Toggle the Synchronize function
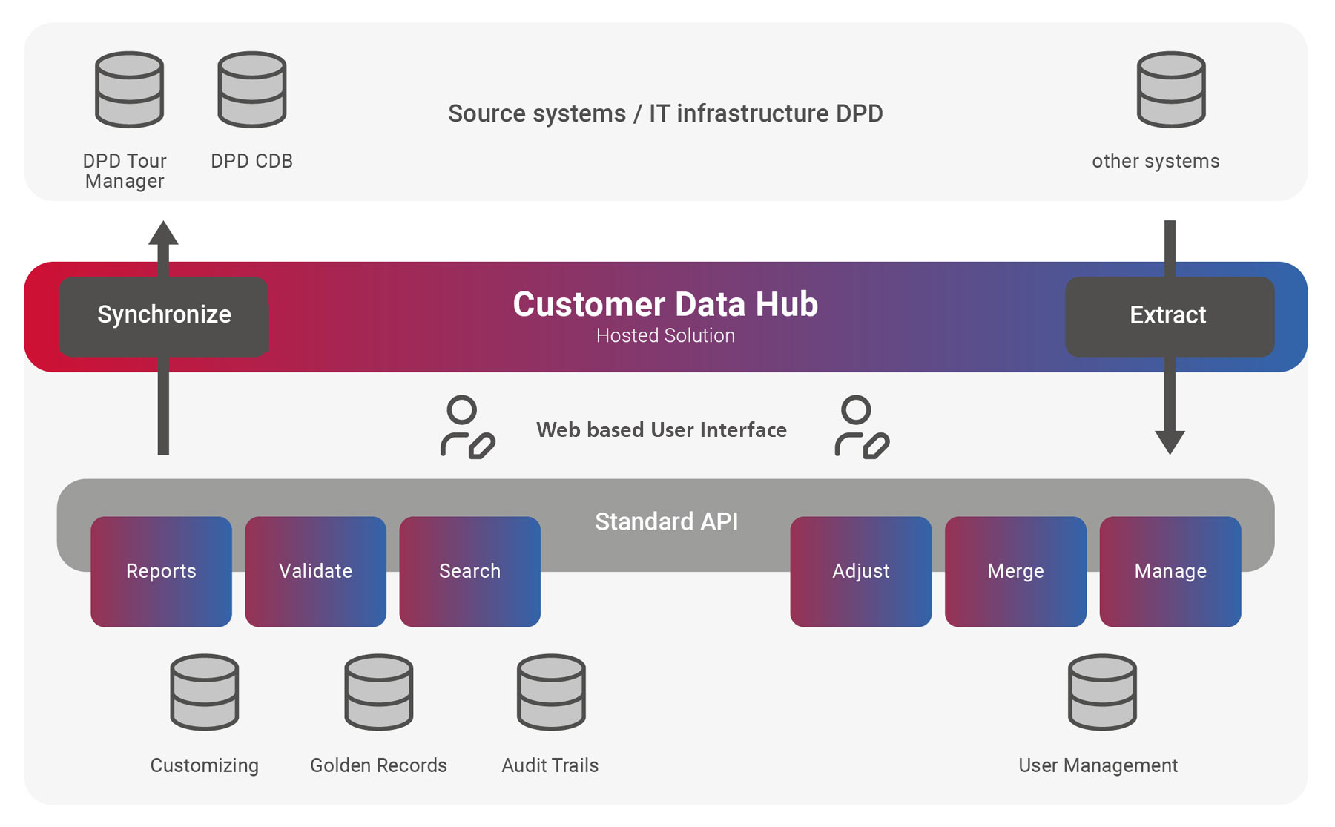This screenshot has width=1335, height=827. (164, 315)
